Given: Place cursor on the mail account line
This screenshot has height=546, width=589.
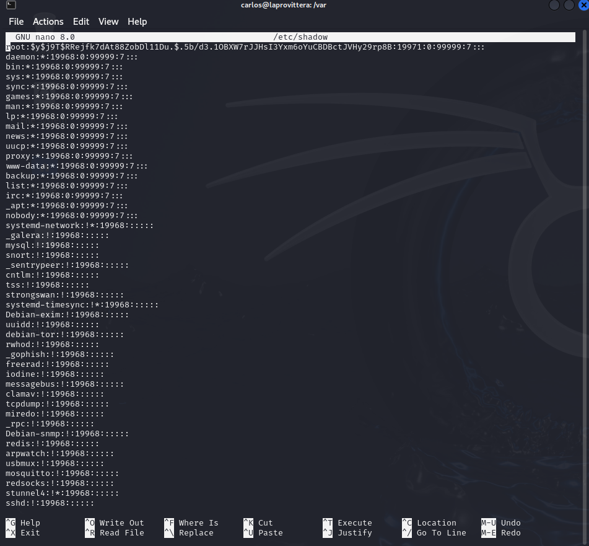Looking at the screenshot, I should 66,126.
